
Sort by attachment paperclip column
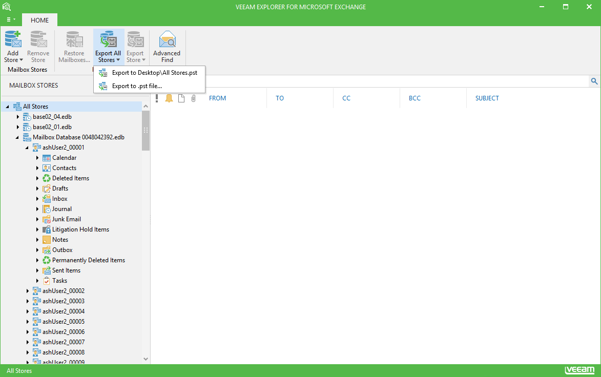(x=194, y=98)
